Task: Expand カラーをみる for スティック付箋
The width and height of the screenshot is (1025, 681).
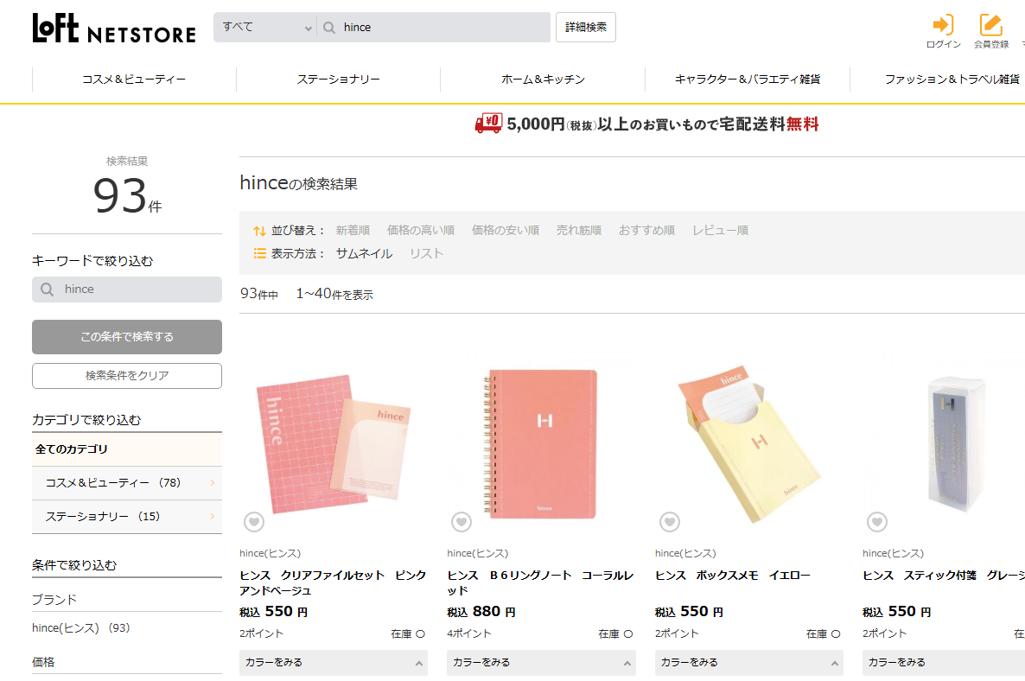Action: 943,663
